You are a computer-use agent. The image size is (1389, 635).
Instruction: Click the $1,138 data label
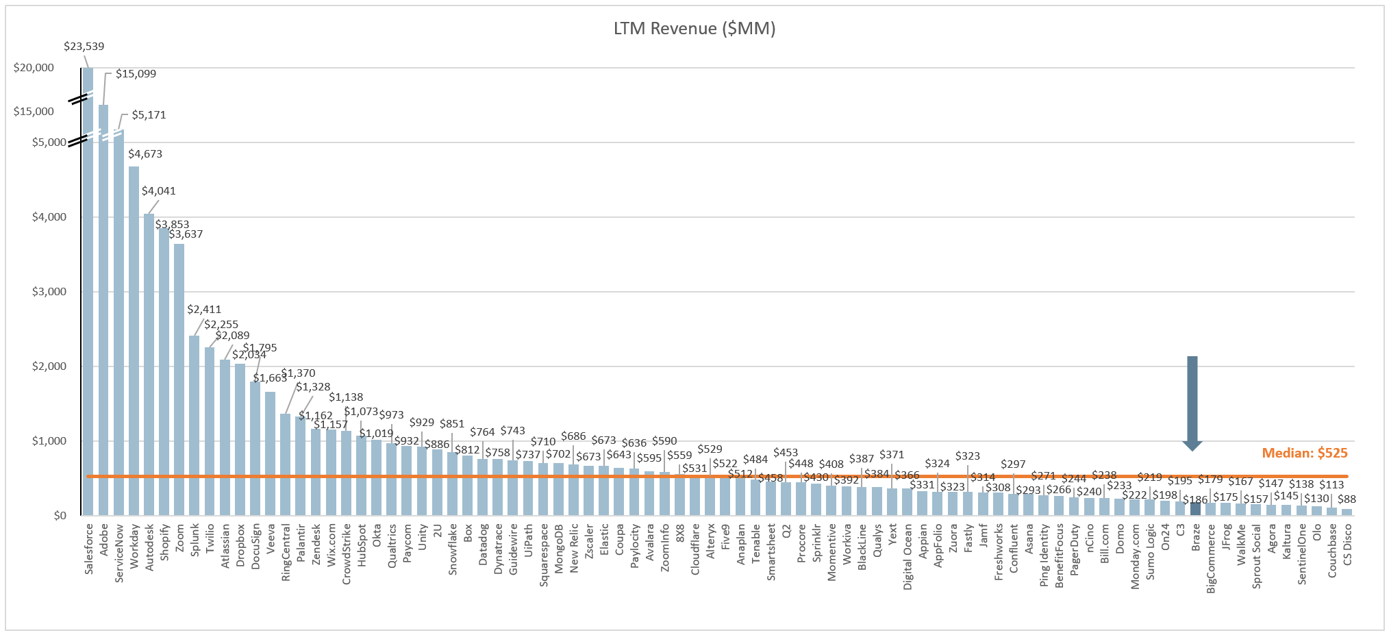(346, 397)
